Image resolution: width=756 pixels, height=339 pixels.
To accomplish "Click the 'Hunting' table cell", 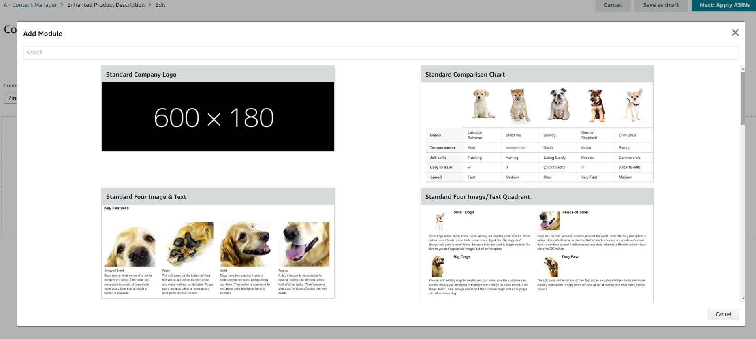I will pyautogui.click(x=512, y=158).
